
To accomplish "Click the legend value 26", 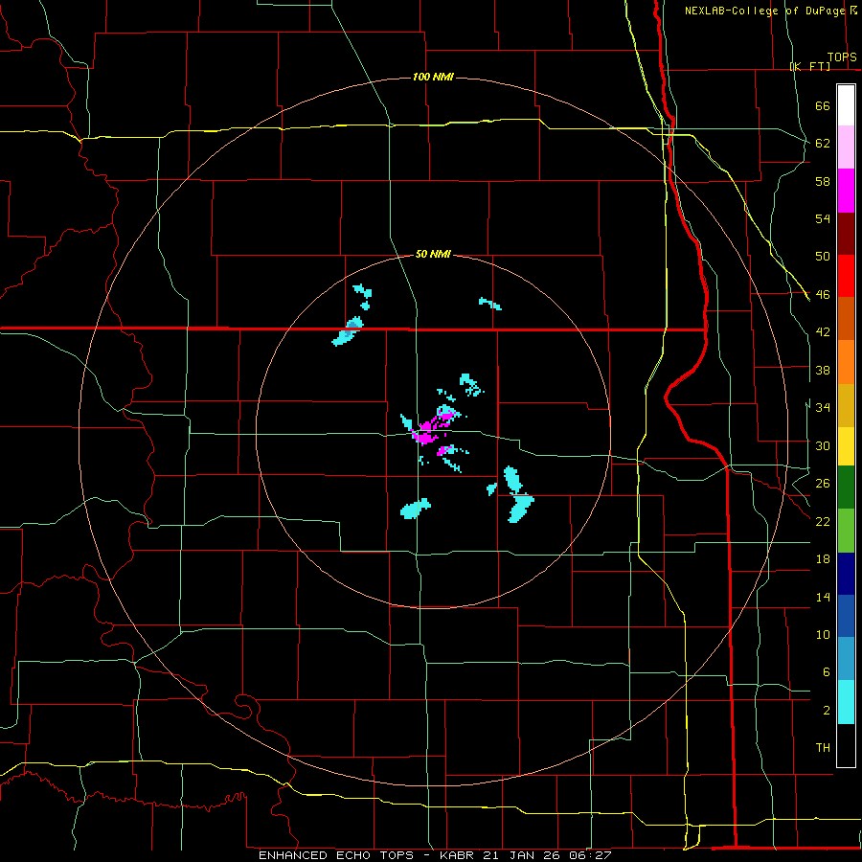I will (x=823, y=484).
